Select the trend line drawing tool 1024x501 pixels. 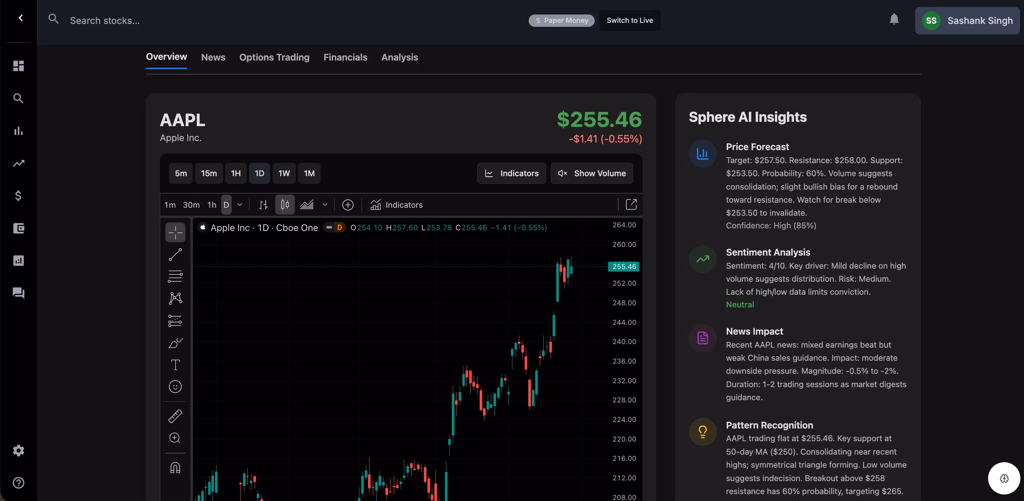(x=175, y=255)
